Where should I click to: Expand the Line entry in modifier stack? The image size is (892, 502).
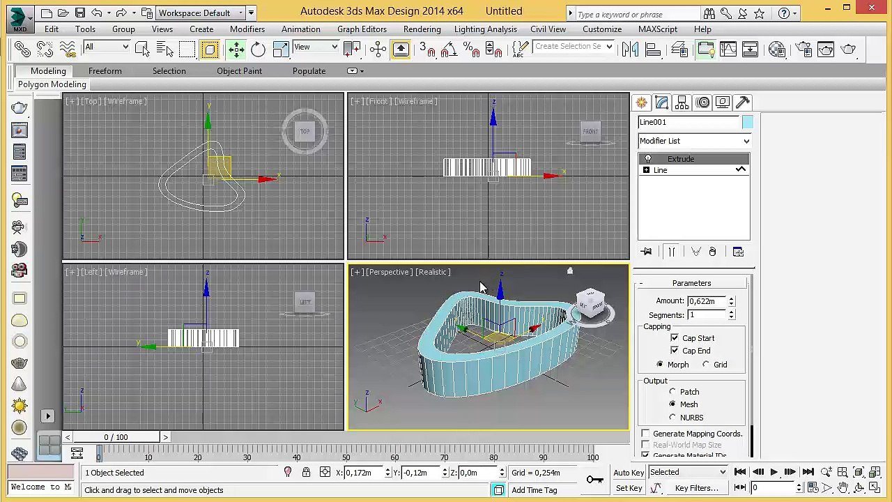[x=647, y=170]
